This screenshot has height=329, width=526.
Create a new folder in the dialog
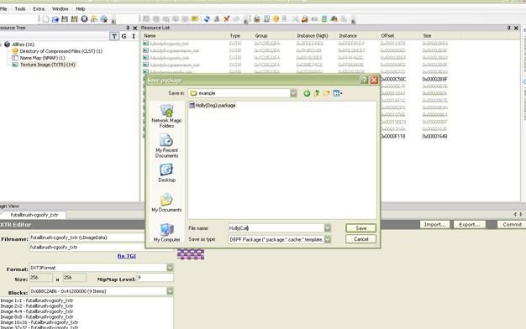tap(326, 93)
